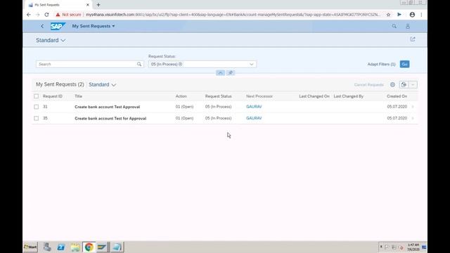Screen dimensions: 450x253
Task: Open row details arrow for request 35
Action: pyautogui.click(x=413, y=118)
